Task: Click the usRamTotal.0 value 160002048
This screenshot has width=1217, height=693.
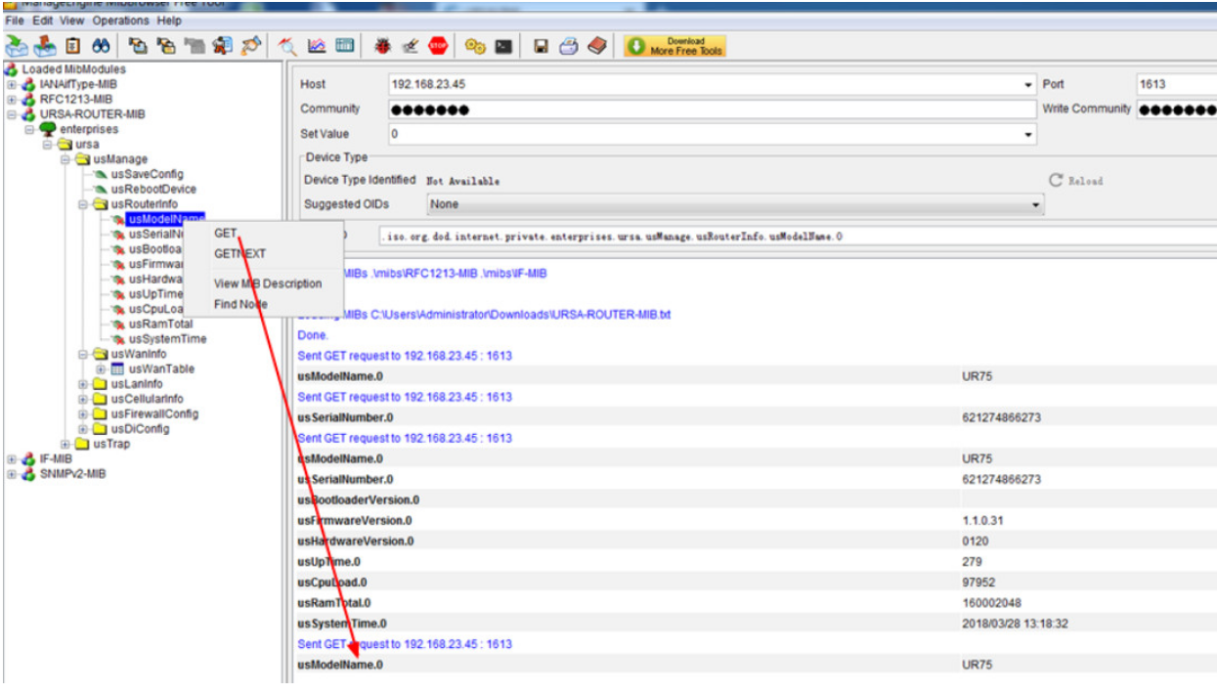Action: tap(991, 603)
